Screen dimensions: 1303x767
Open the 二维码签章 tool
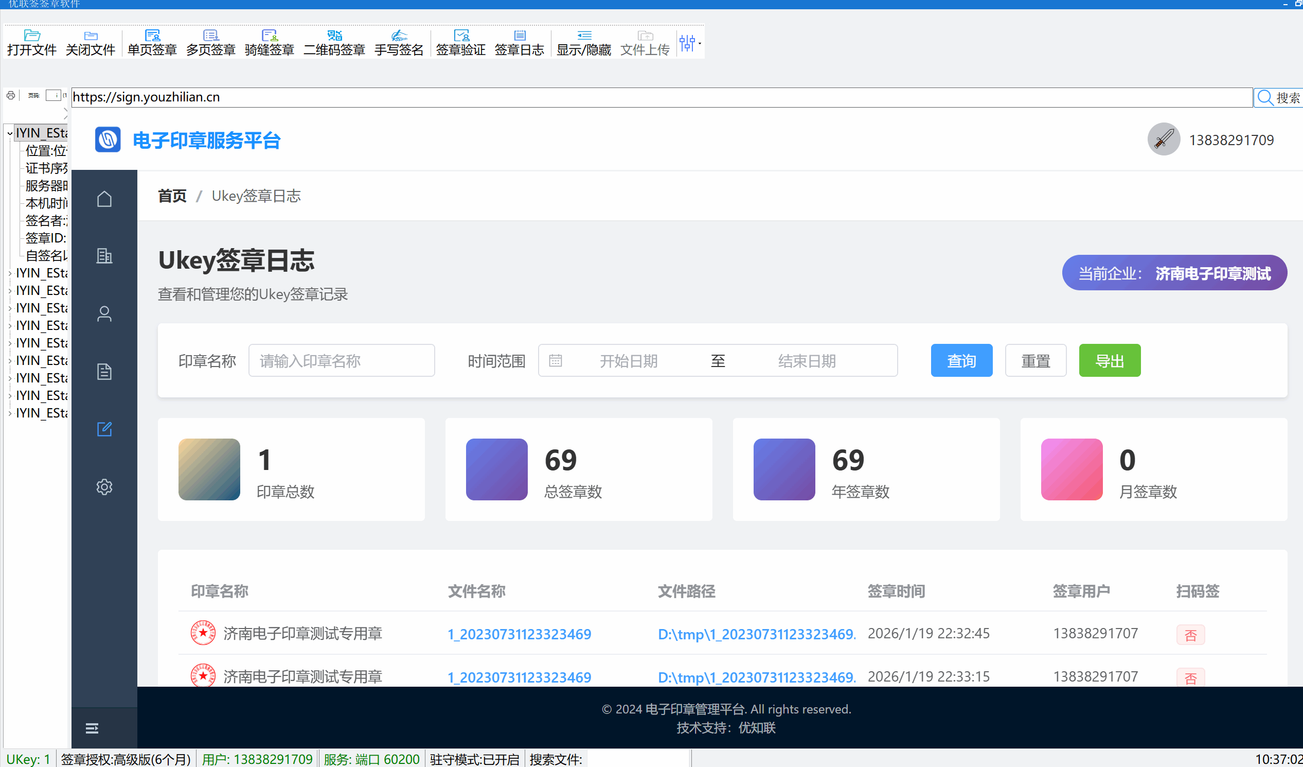pyautogui.click(x=334, y=42)
